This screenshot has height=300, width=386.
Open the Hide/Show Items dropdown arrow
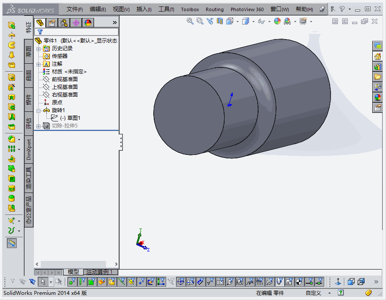point(269,21)
